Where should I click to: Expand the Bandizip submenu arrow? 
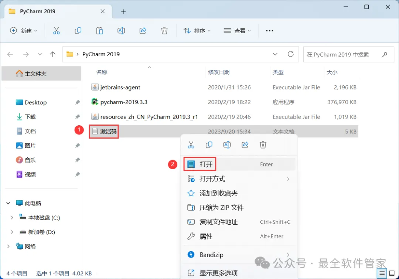[x=288, y=255]
